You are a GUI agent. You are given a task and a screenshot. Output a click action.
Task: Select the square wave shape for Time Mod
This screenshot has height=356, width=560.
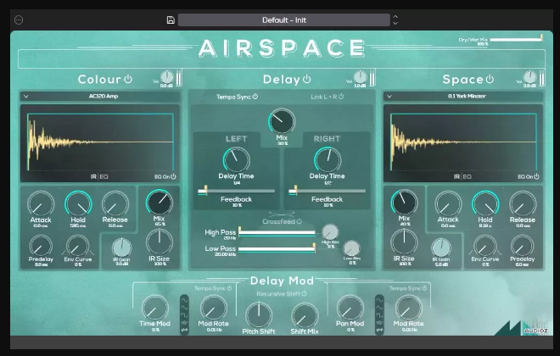184,315
